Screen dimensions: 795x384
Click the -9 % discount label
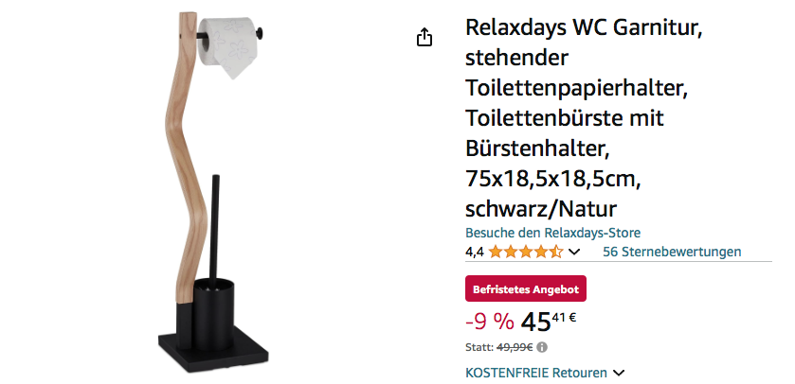(489, 322)
